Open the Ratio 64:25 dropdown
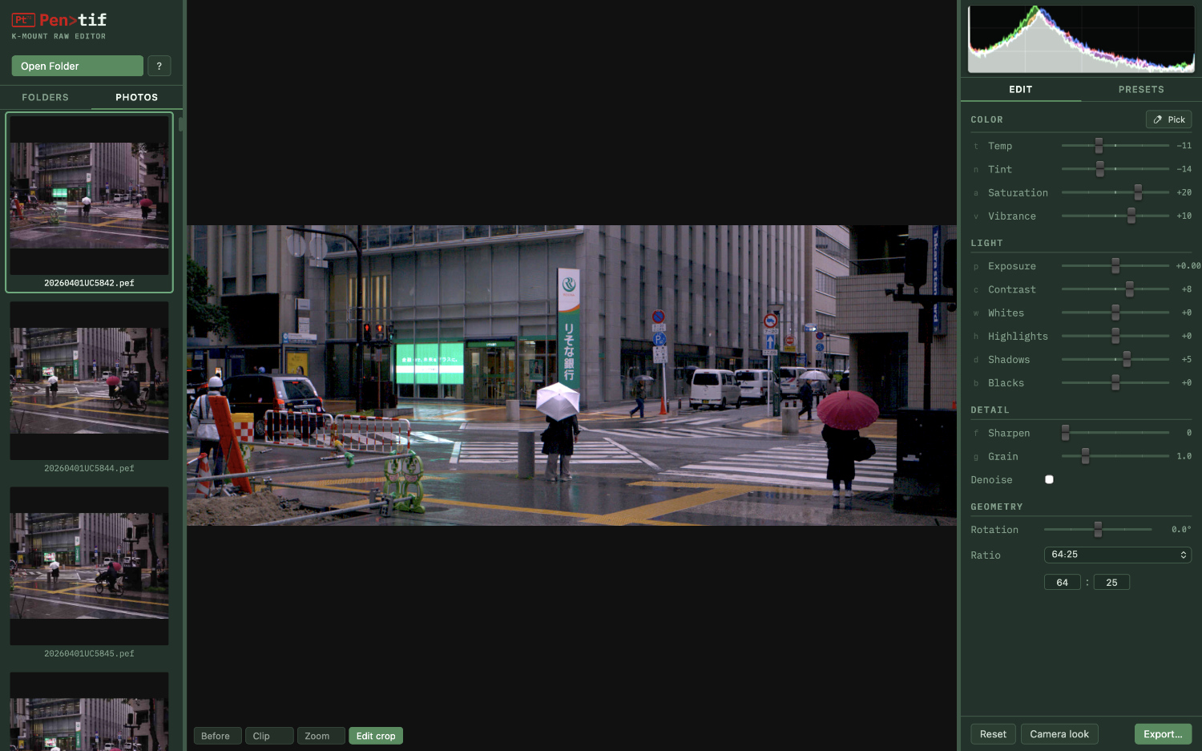 click(1117, 555)
